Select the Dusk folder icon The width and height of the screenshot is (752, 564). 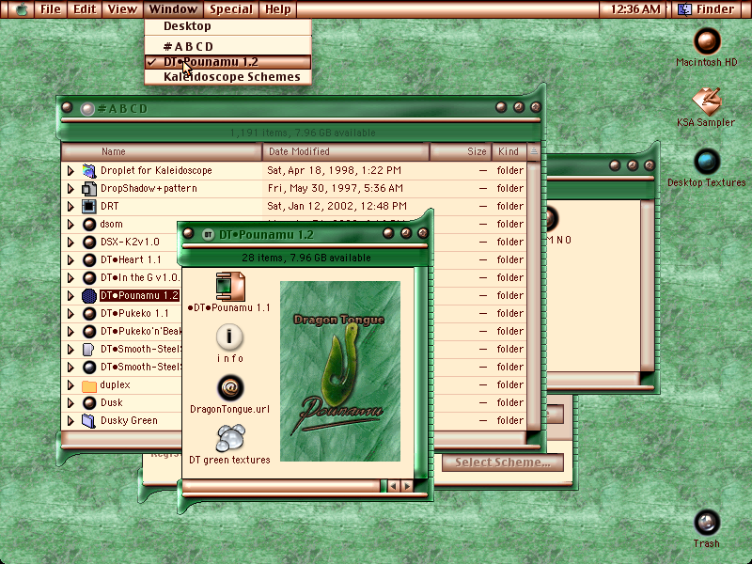tap(89, 403)
